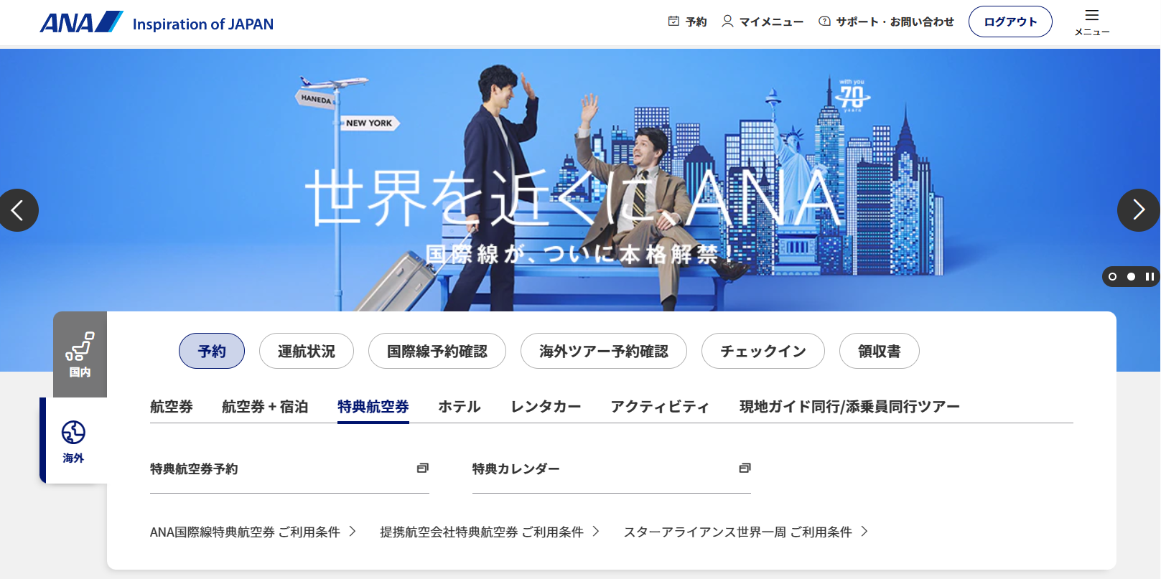Click chevron after スターアライアンス世界一周 ご利用条件
The image size is (1161, 579).
pyautogui.click(x=864, y=531)
